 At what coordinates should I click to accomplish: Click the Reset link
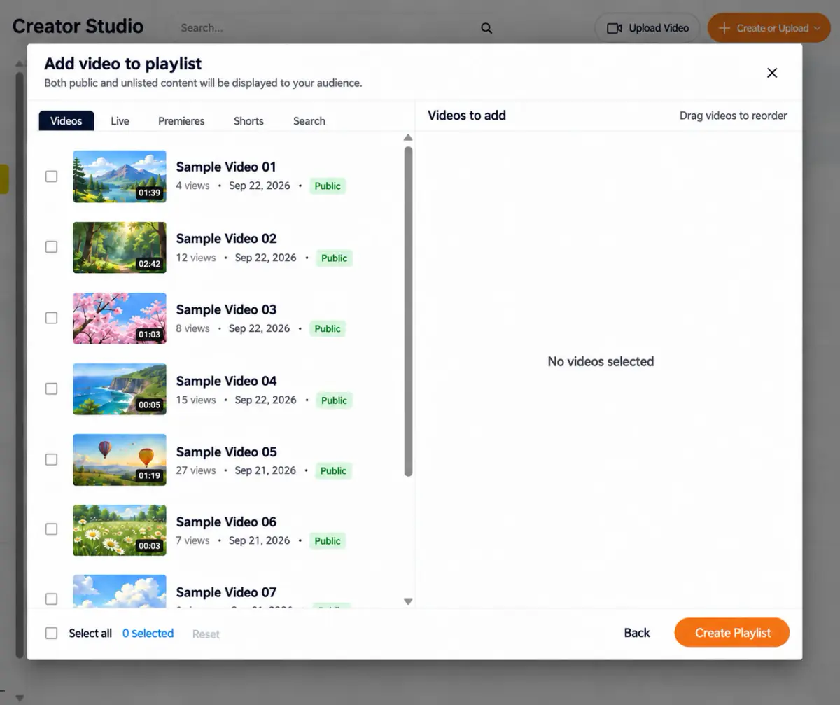tap(206, 634)
